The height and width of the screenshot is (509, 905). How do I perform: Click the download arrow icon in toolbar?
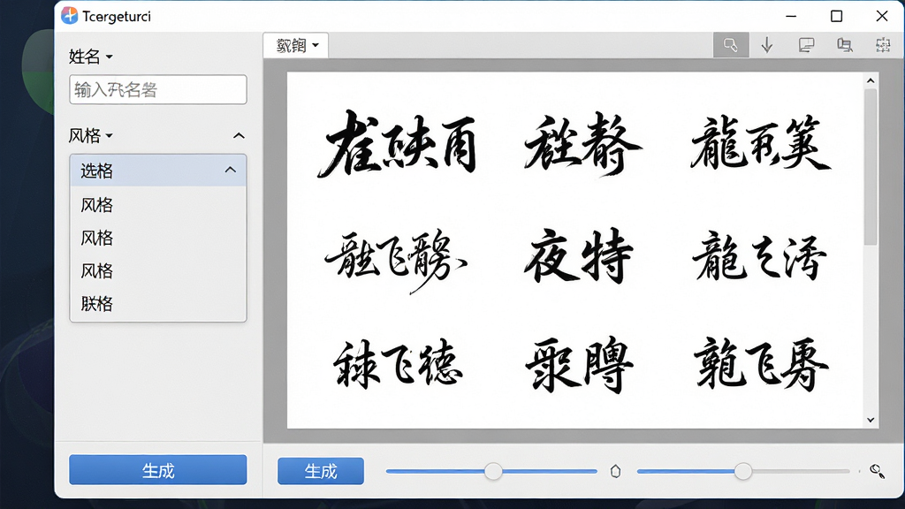click(767, 45)
